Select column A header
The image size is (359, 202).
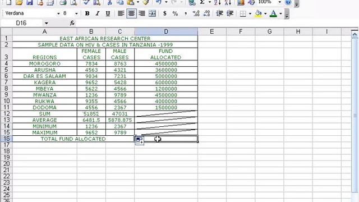[x=45, y=31]
